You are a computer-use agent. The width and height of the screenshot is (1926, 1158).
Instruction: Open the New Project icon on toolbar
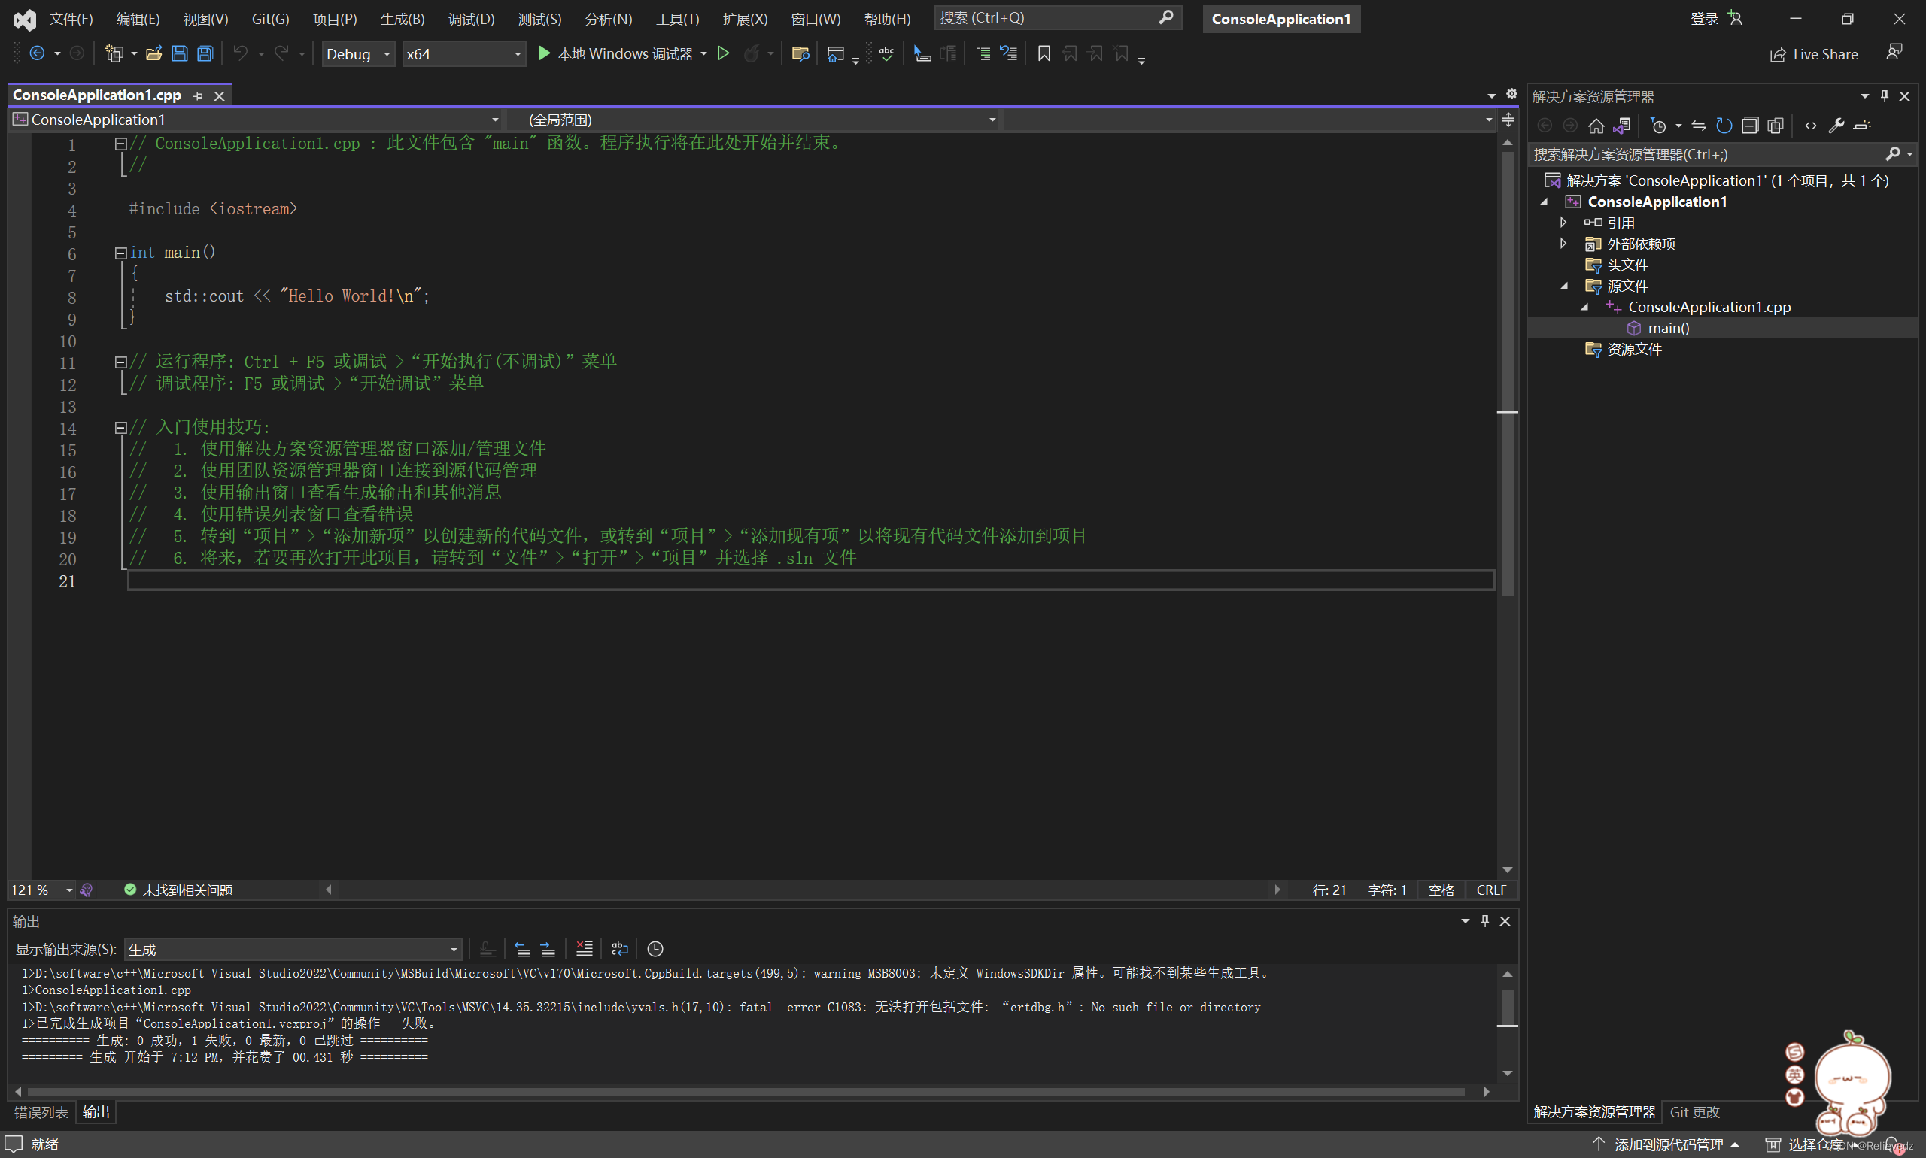(x=116, y=53)
